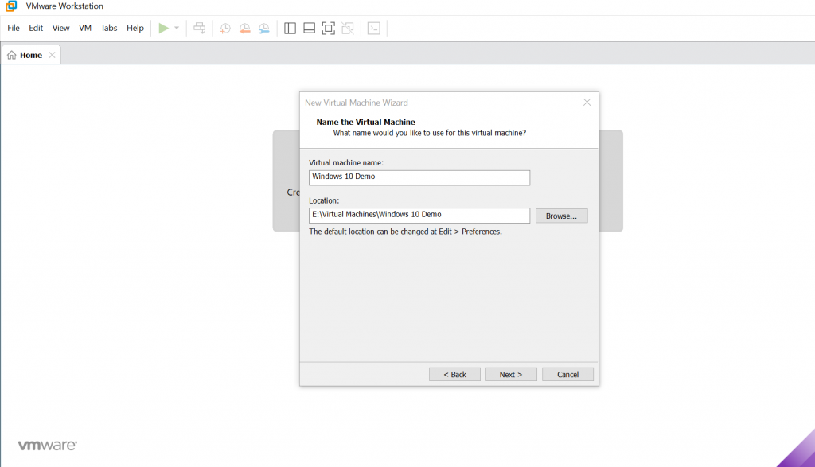Open the Tabs menu
This screenshot has width=815, height=467.
(x=109, y=28)
